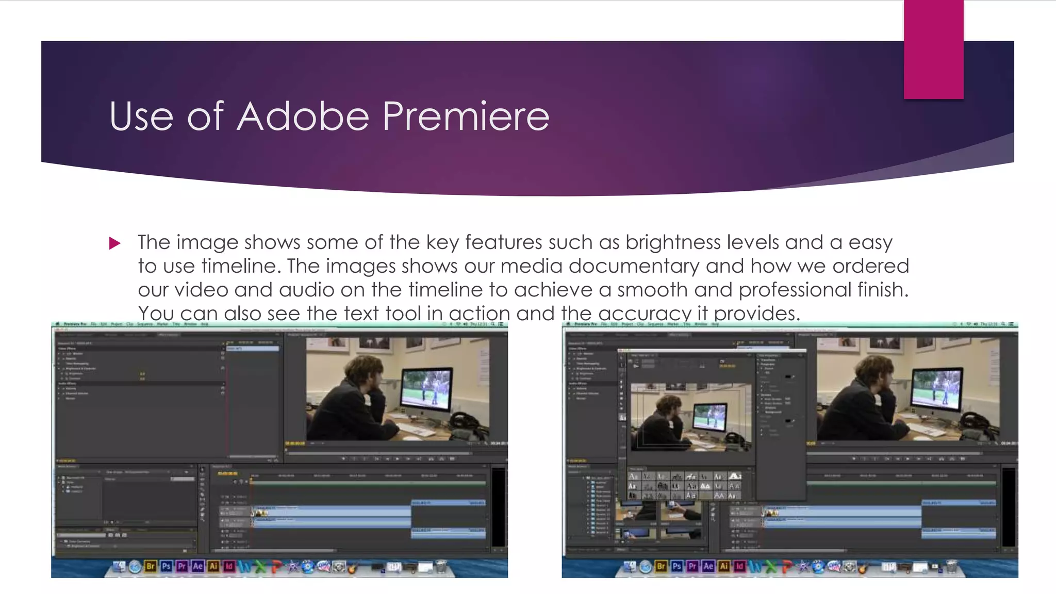1056x594 pixels.
Task: Click the first Title Styles swatch in right screenshot
Action: click(x=634, y=476)
